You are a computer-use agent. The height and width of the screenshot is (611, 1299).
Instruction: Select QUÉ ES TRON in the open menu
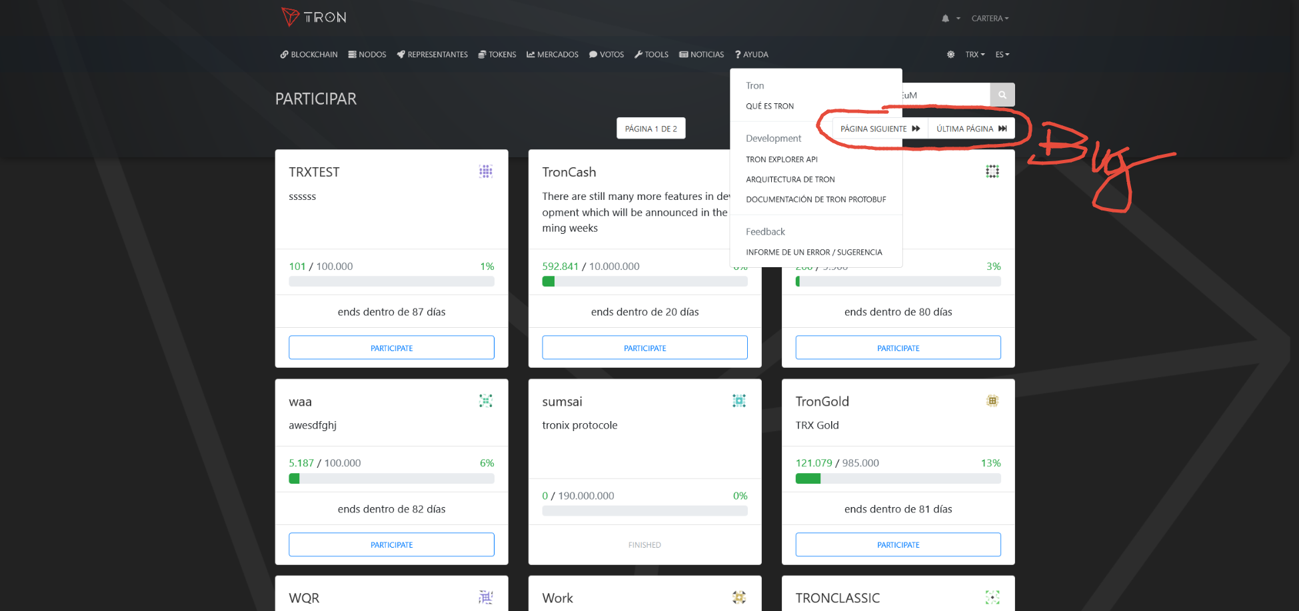click(x=770, y=105)
